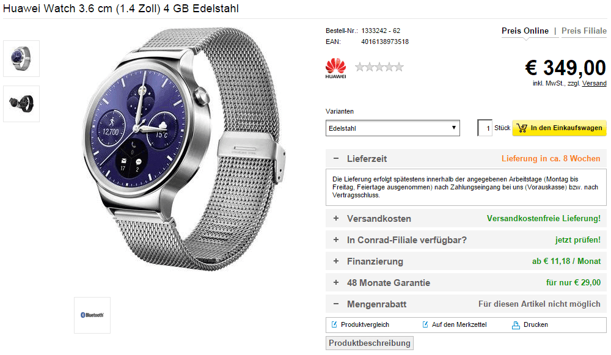The height and width of the screenshot is (355, 611).
Task: Select the Preis Online tab
Action: click(525, 31)
